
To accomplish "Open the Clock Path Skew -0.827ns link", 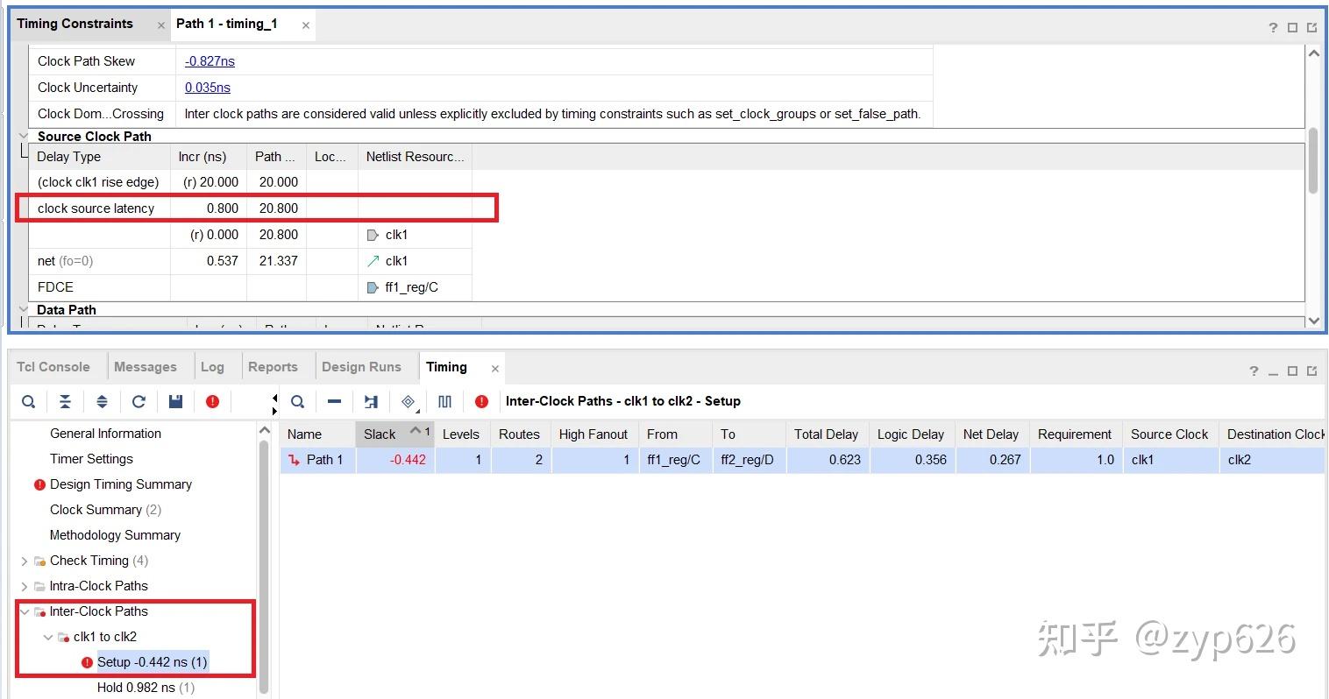I will click(x=210, y=61).
